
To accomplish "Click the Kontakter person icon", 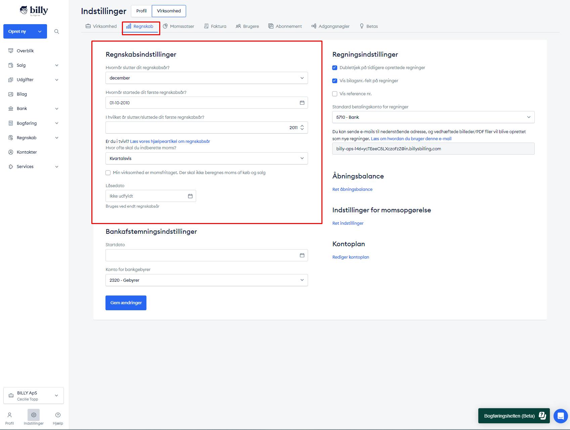I will click(x=11, y=152).
